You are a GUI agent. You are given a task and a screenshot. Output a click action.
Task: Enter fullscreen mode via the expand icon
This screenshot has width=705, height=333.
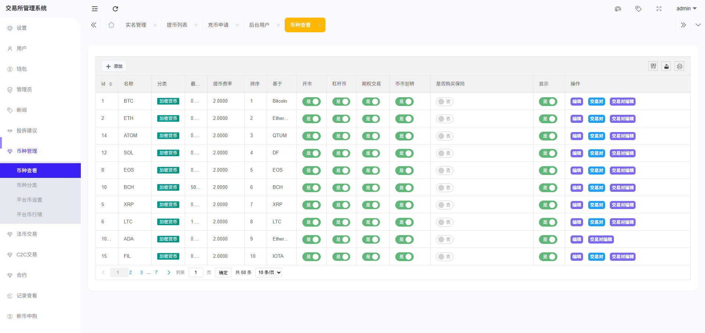click(659, 8)
